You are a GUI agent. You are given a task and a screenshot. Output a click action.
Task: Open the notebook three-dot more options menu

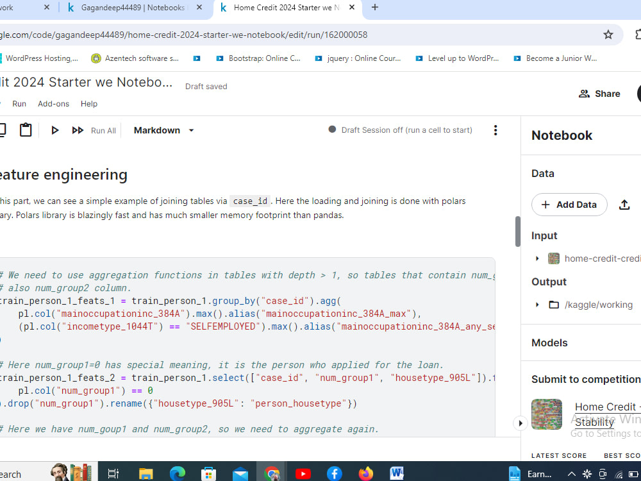coord(495,130)
